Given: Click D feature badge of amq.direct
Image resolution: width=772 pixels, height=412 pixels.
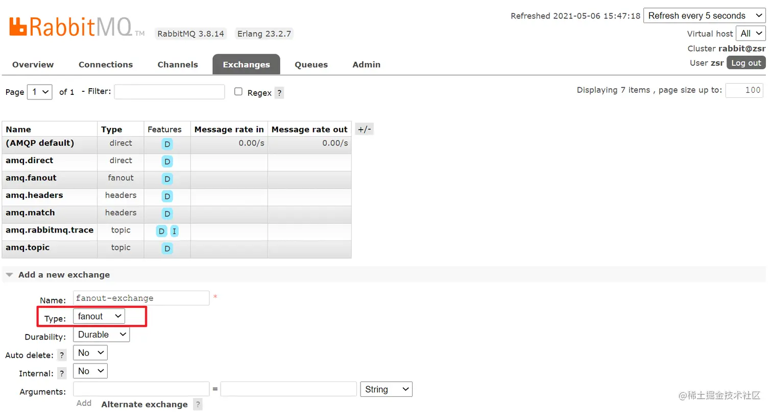Looking at the screenshot, I should point(167,162).
